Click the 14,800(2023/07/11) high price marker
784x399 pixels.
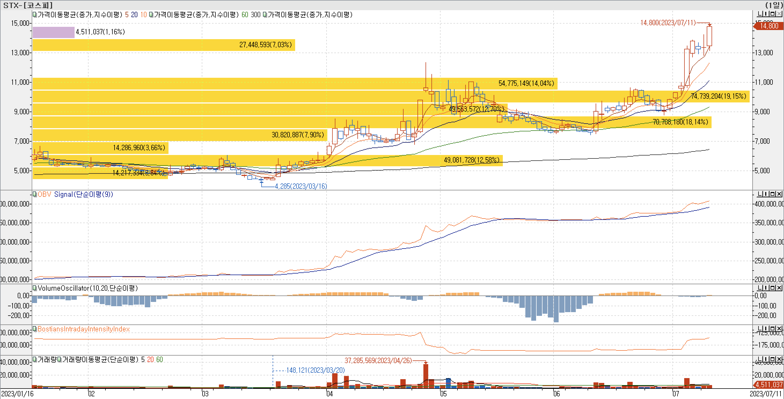coord(668,23)
